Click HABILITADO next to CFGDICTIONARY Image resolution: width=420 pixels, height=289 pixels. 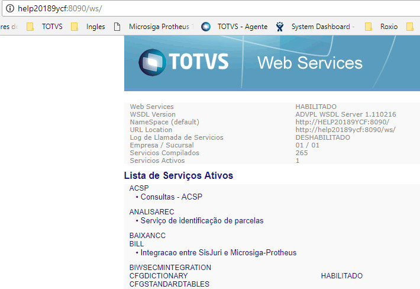pos(342,275)
